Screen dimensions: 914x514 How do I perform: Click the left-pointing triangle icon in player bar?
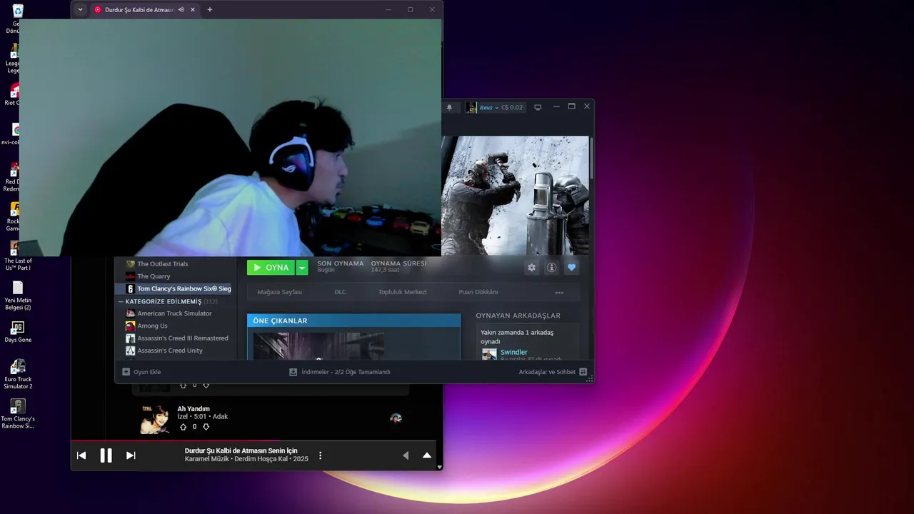coord(406,455)
